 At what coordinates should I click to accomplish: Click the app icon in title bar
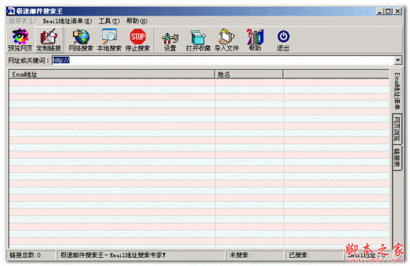[x=11, y=11]
